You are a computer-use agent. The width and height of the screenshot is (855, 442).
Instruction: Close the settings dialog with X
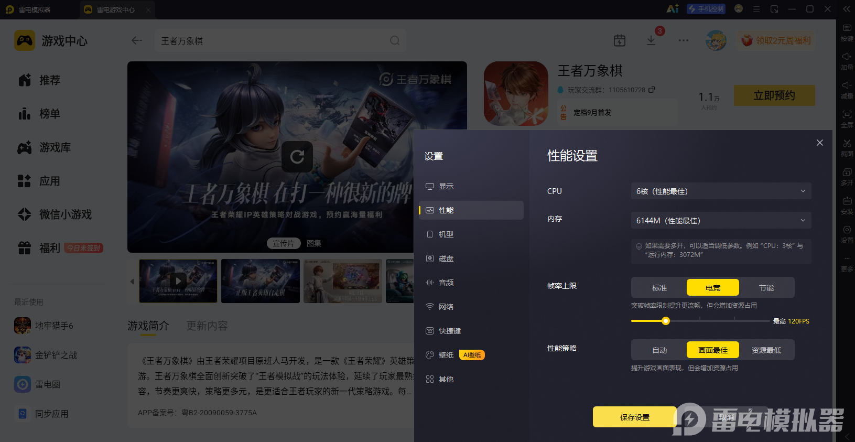820,143
